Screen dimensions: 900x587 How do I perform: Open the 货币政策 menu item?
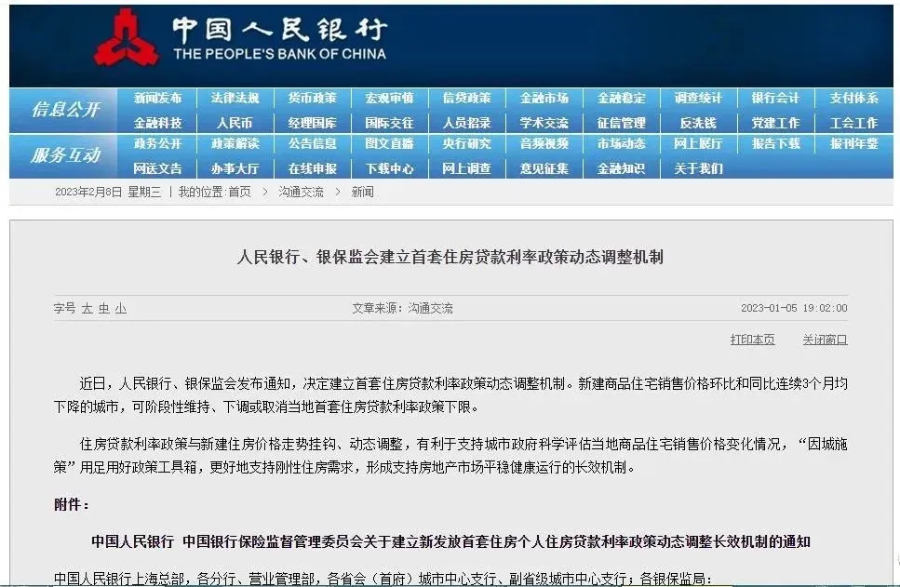(x=312, y=98)
